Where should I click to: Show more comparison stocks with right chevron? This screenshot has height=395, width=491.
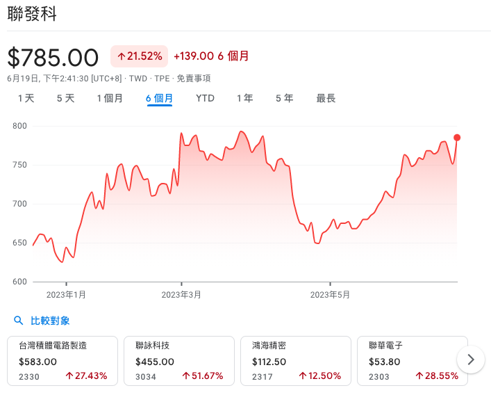[x=471, y=360]
